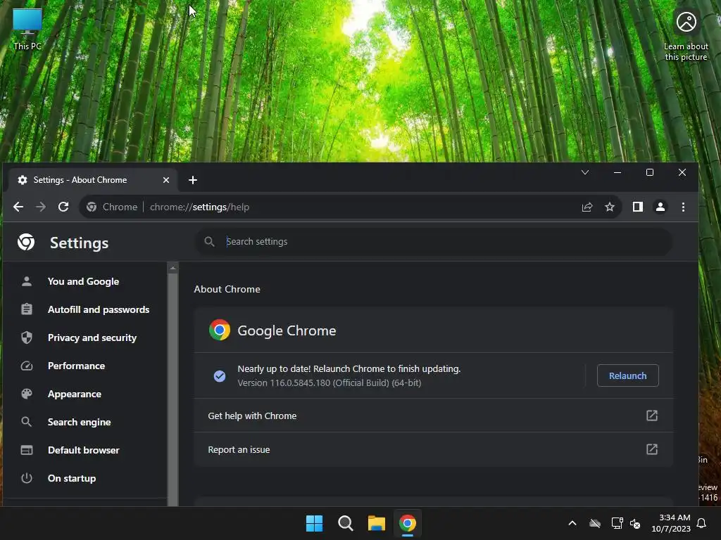The image size is (721, 540).
Task: Click the browser window icon for Default browser
Action: (27, 450)
